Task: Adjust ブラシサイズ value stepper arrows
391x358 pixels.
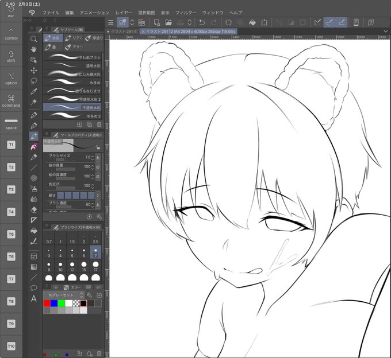Action: (93, 157)
